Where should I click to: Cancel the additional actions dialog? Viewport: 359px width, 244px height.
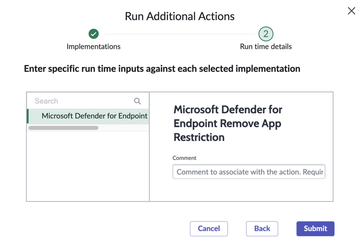point(209,229)
